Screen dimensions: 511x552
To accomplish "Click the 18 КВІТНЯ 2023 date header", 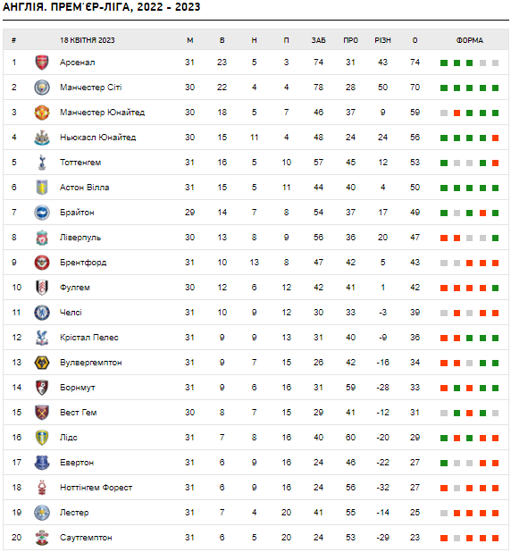I will pyautogui.click(x=88, y=40).
